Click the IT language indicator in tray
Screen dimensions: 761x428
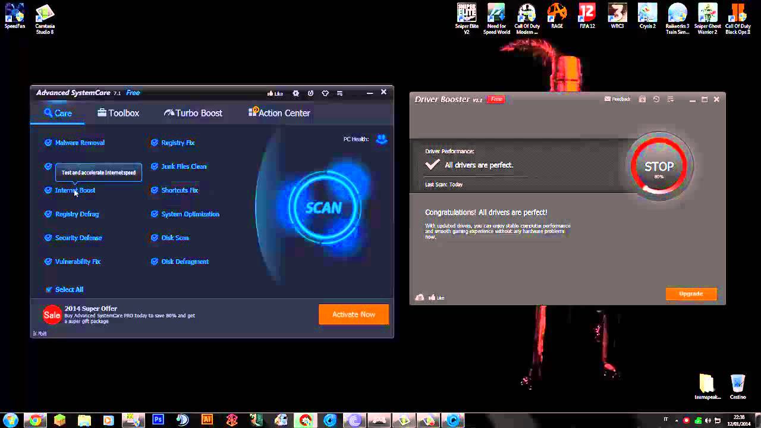pyautogui.click(x=666, y=420)
